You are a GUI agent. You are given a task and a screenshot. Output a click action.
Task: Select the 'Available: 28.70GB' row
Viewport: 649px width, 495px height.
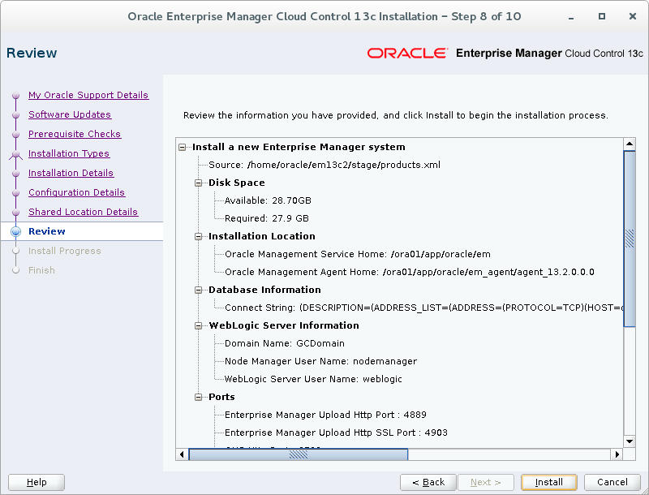coord(268,200)
